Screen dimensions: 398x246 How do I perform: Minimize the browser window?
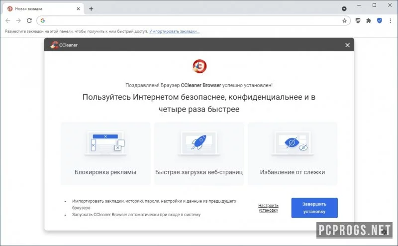tap(359, 5)
